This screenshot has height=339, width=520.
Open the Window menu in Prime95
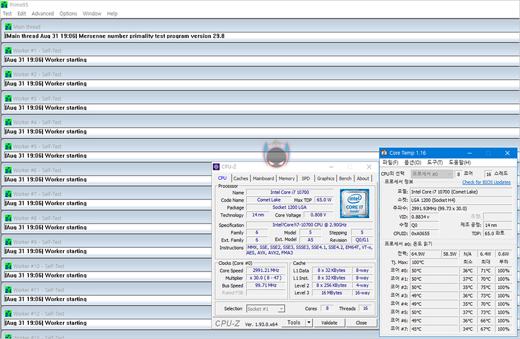pos(92,14)
